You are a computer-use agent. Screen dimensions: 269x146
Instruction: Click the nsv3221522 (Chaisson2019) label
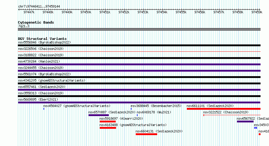coord(226,112)
